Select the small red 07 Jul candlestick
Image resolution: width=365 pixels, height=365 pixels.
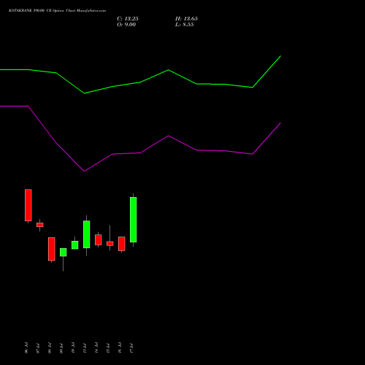pos(40,225)
